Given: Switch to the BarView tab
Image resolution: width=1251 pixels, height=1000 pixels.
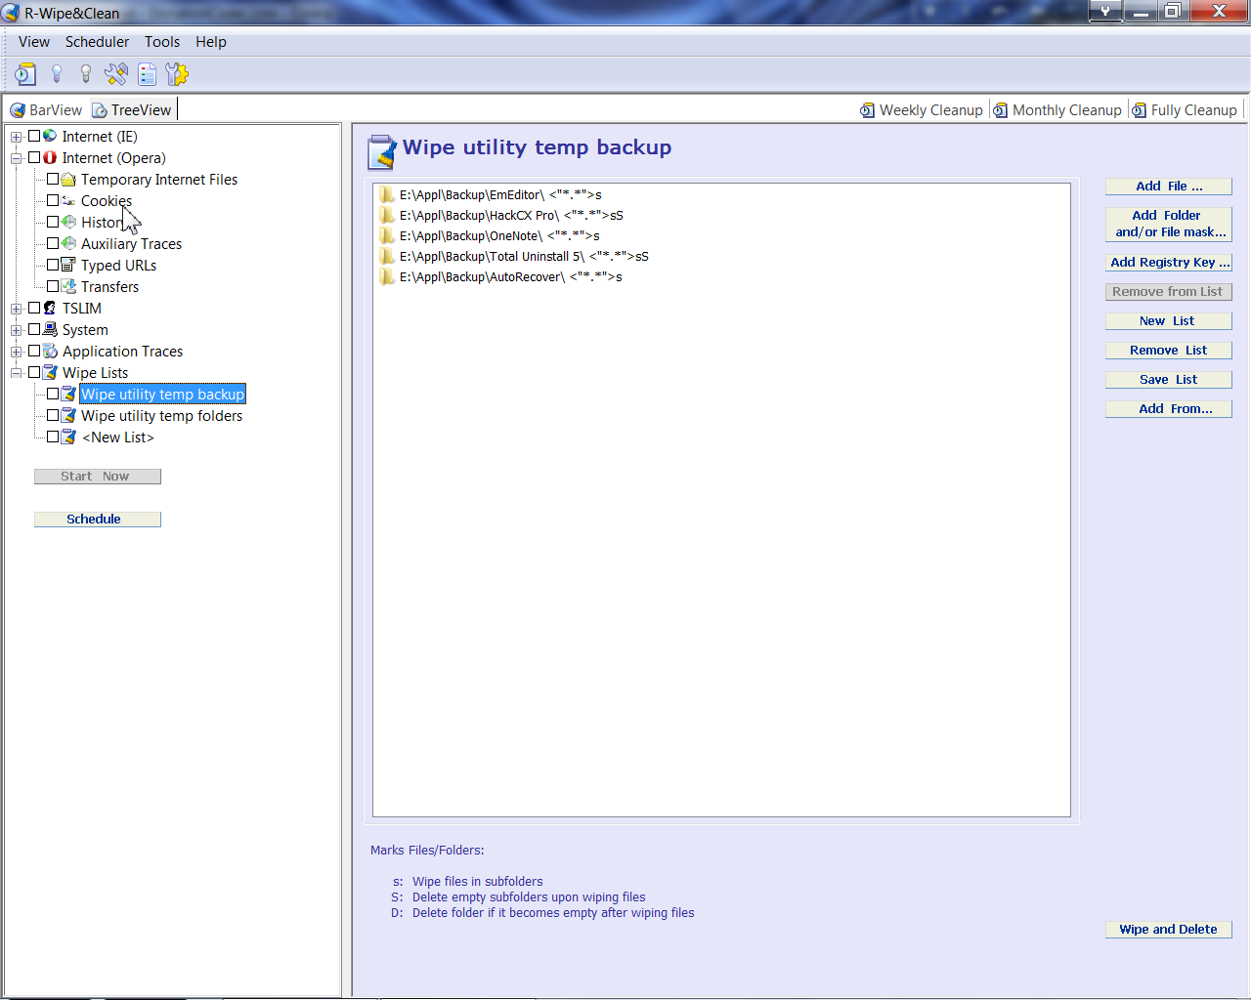Looking at the screenshot, I should (x=46, y=110).
